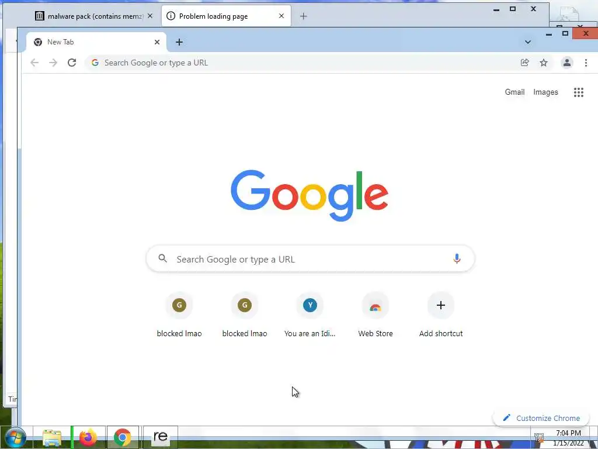Start voice search with the microphone
This screenshot has height=449, width=598.
click(457, 259)
